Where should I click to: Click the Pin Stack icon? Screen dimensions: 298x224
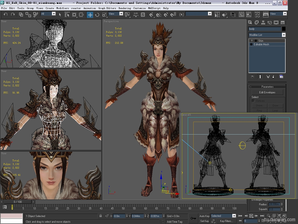click(x=252, y=77)
